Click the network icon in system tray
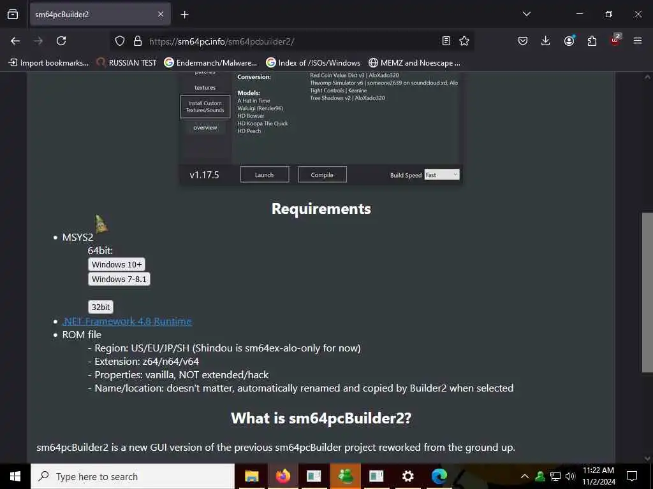 (x=555, y=476)
